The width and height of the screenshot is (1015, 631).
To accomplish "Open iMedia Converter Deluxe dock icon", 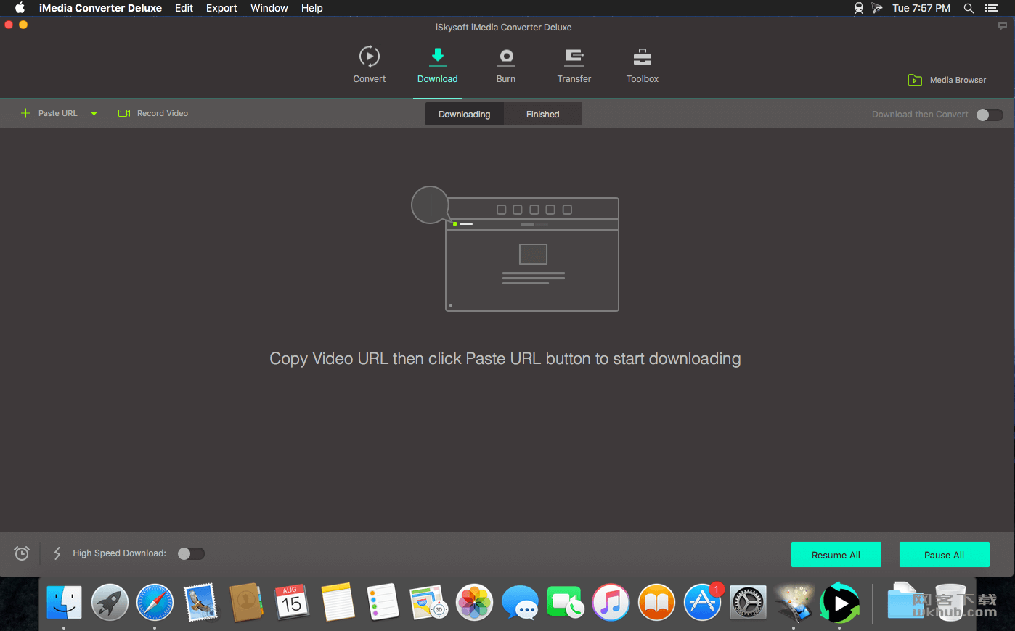I will 839,603.
